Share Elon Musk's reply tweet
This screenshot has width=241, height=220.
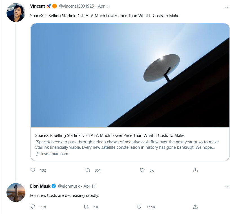195,207
